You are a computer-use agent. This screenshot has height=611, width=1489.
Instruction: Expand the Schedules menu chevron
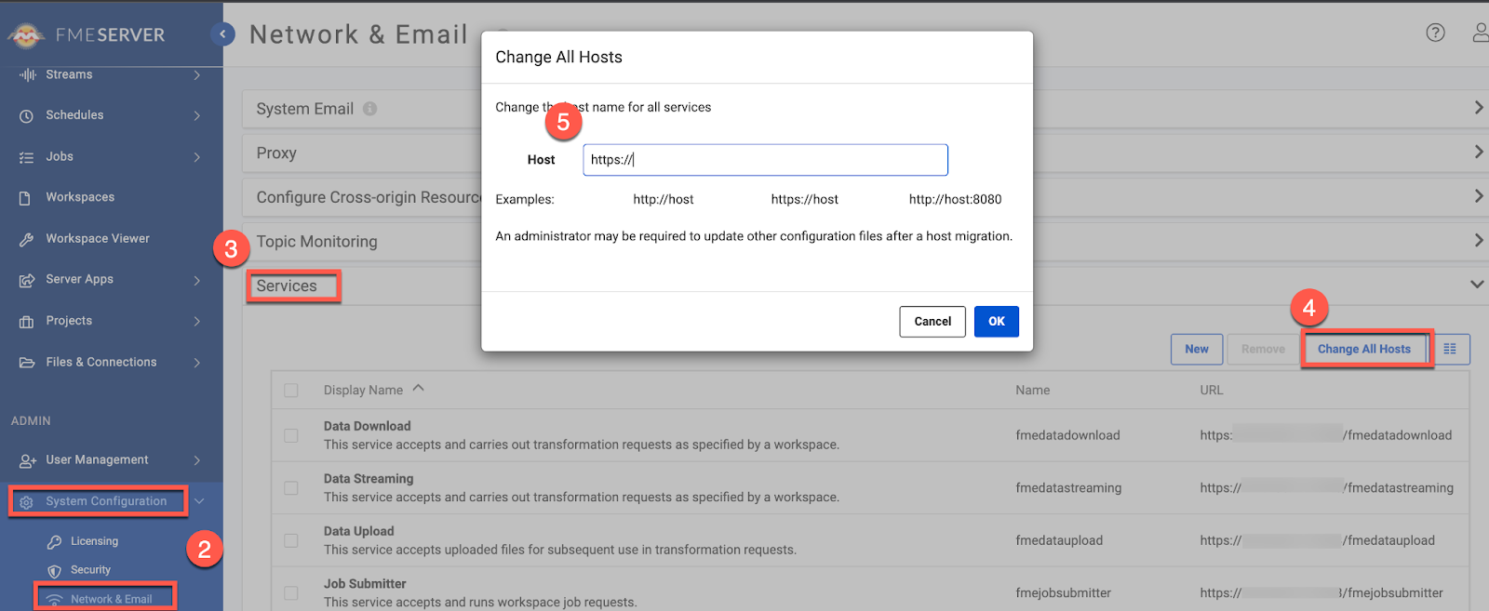(196, 116)
